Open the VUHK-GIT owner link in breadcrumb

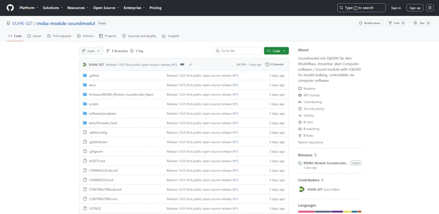(22, 24)
